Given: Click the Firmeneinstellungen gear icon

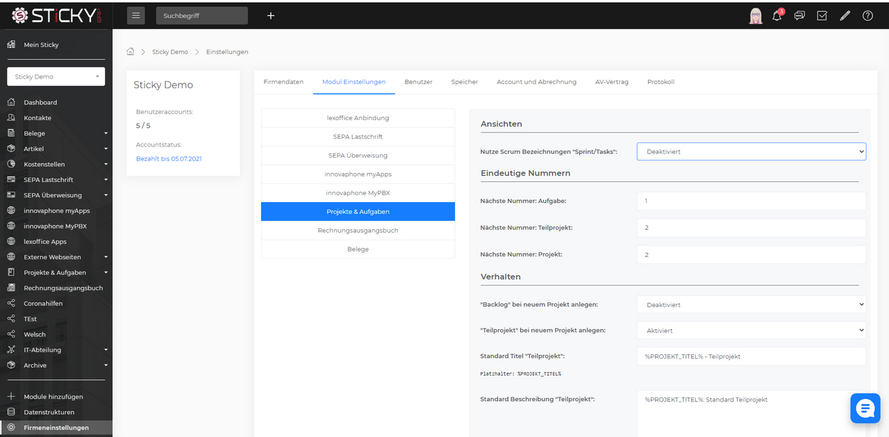Looking at the screenshot, I should pos(11,427).
